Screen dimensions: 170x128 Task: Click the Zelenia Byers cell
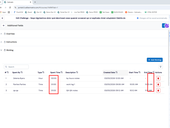[x=19, y=78]
